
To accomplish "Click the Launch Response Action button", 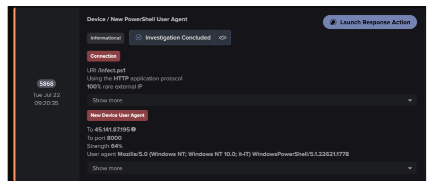I will point(370,22).
